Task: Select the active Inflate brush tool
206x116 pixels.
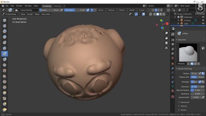Action: point(5,54)
